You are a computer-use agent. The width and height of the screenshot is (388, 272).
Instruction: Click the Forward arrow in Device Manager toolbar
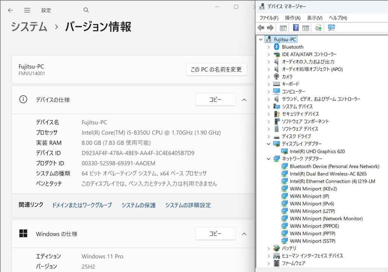270,27
